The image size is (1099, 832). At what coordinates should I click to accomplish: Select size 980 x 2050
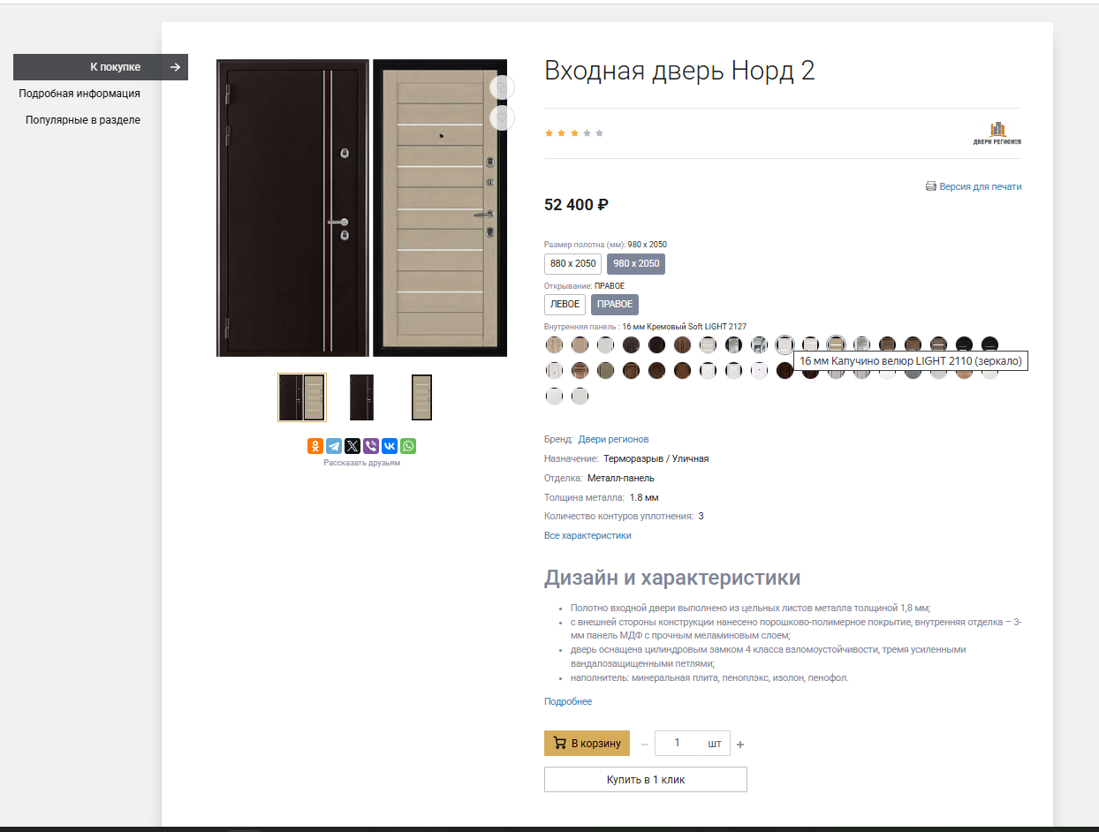(x=636, y=264)
